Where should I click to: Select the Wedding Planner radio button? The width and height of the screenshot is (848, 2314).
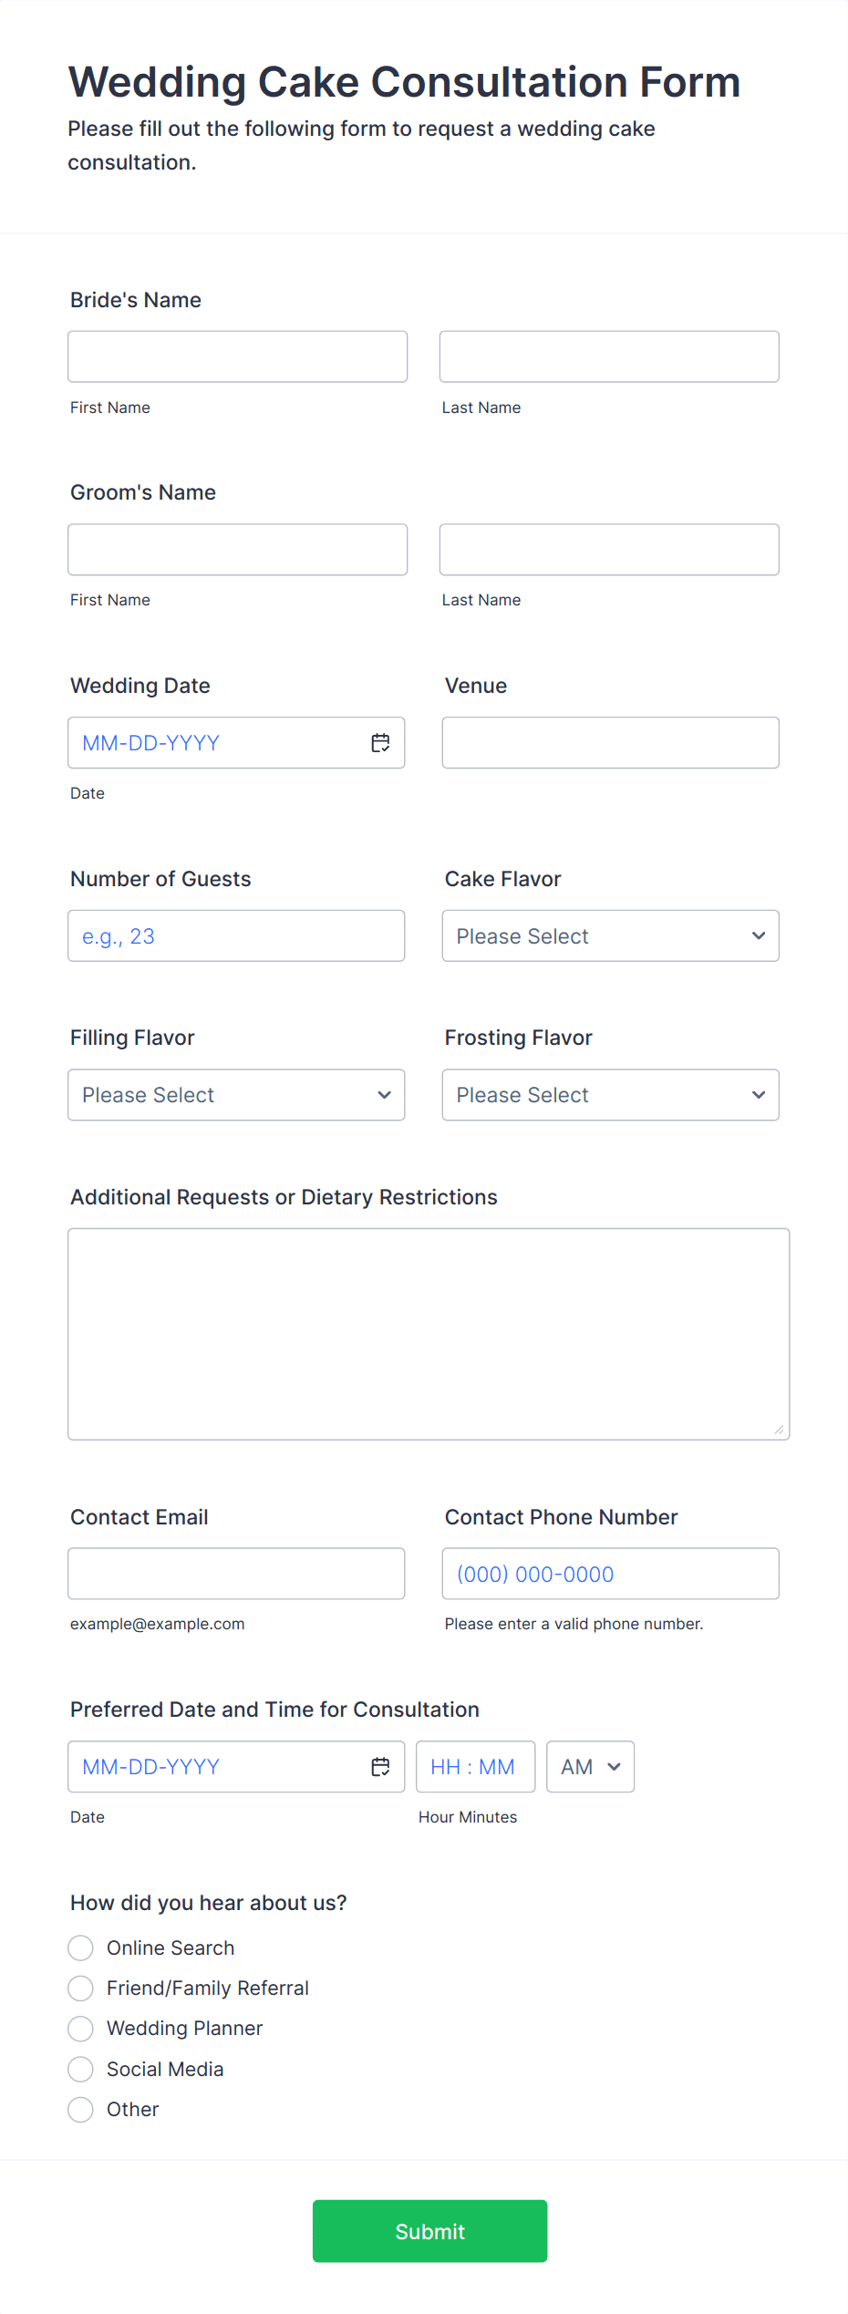[x=80, y=2028]
